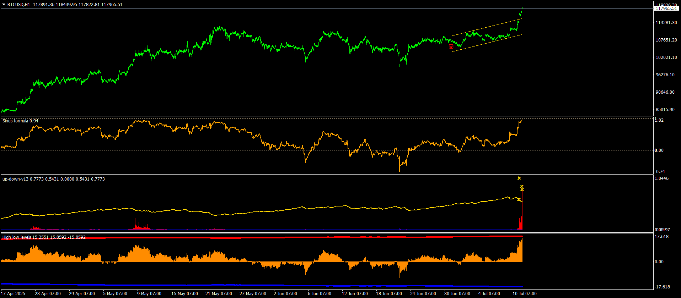Click the 96276.10 price axis label

(665, 74)
